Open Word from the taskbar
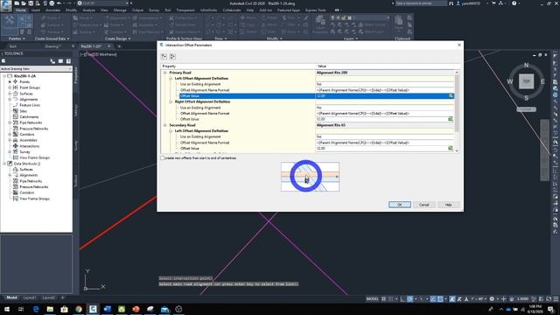 (107, 309)
